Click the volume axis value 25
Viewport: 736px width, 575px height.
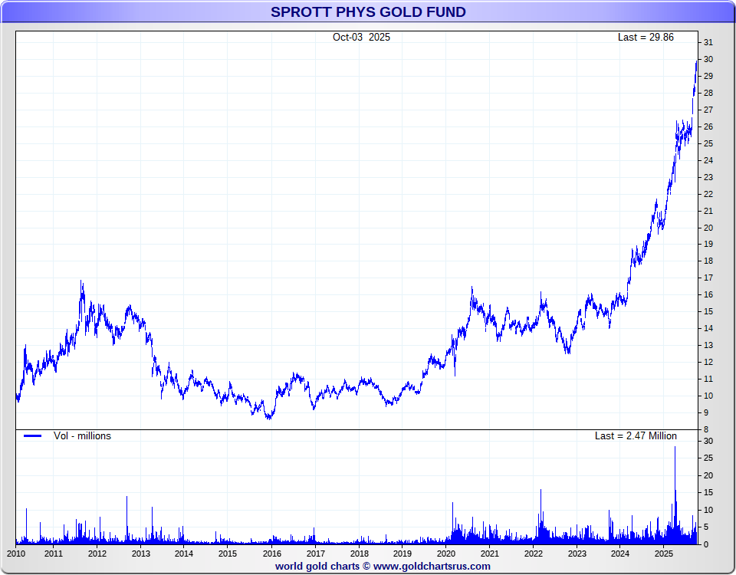pos(708,458)
